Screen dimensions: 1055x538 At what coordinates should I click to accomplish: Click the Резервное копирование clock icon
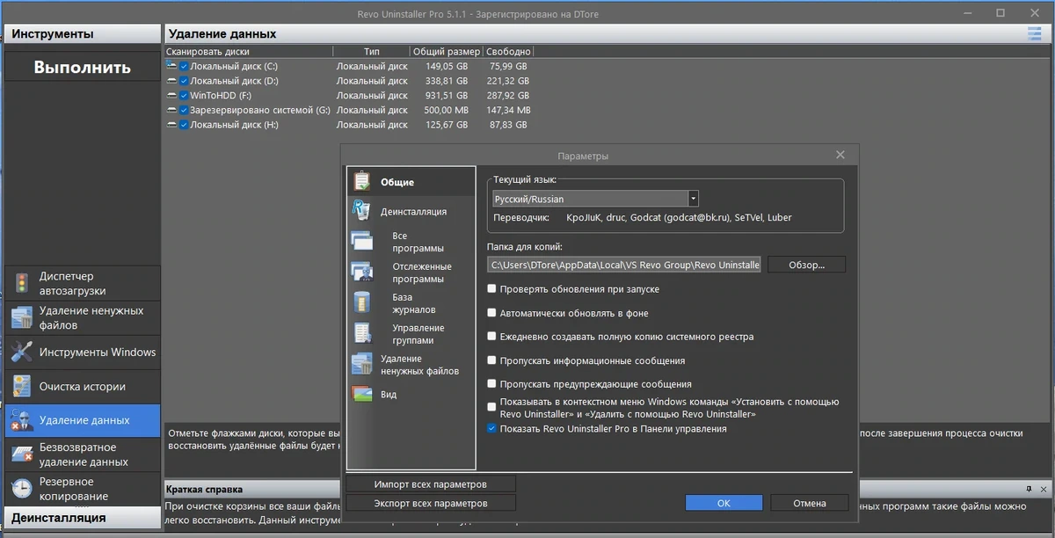click(x=21, y=489)
